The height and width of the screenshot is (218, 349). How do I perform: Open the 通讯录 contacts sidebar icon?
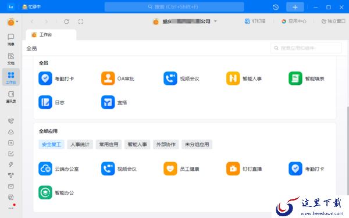[x=11, y=97]
